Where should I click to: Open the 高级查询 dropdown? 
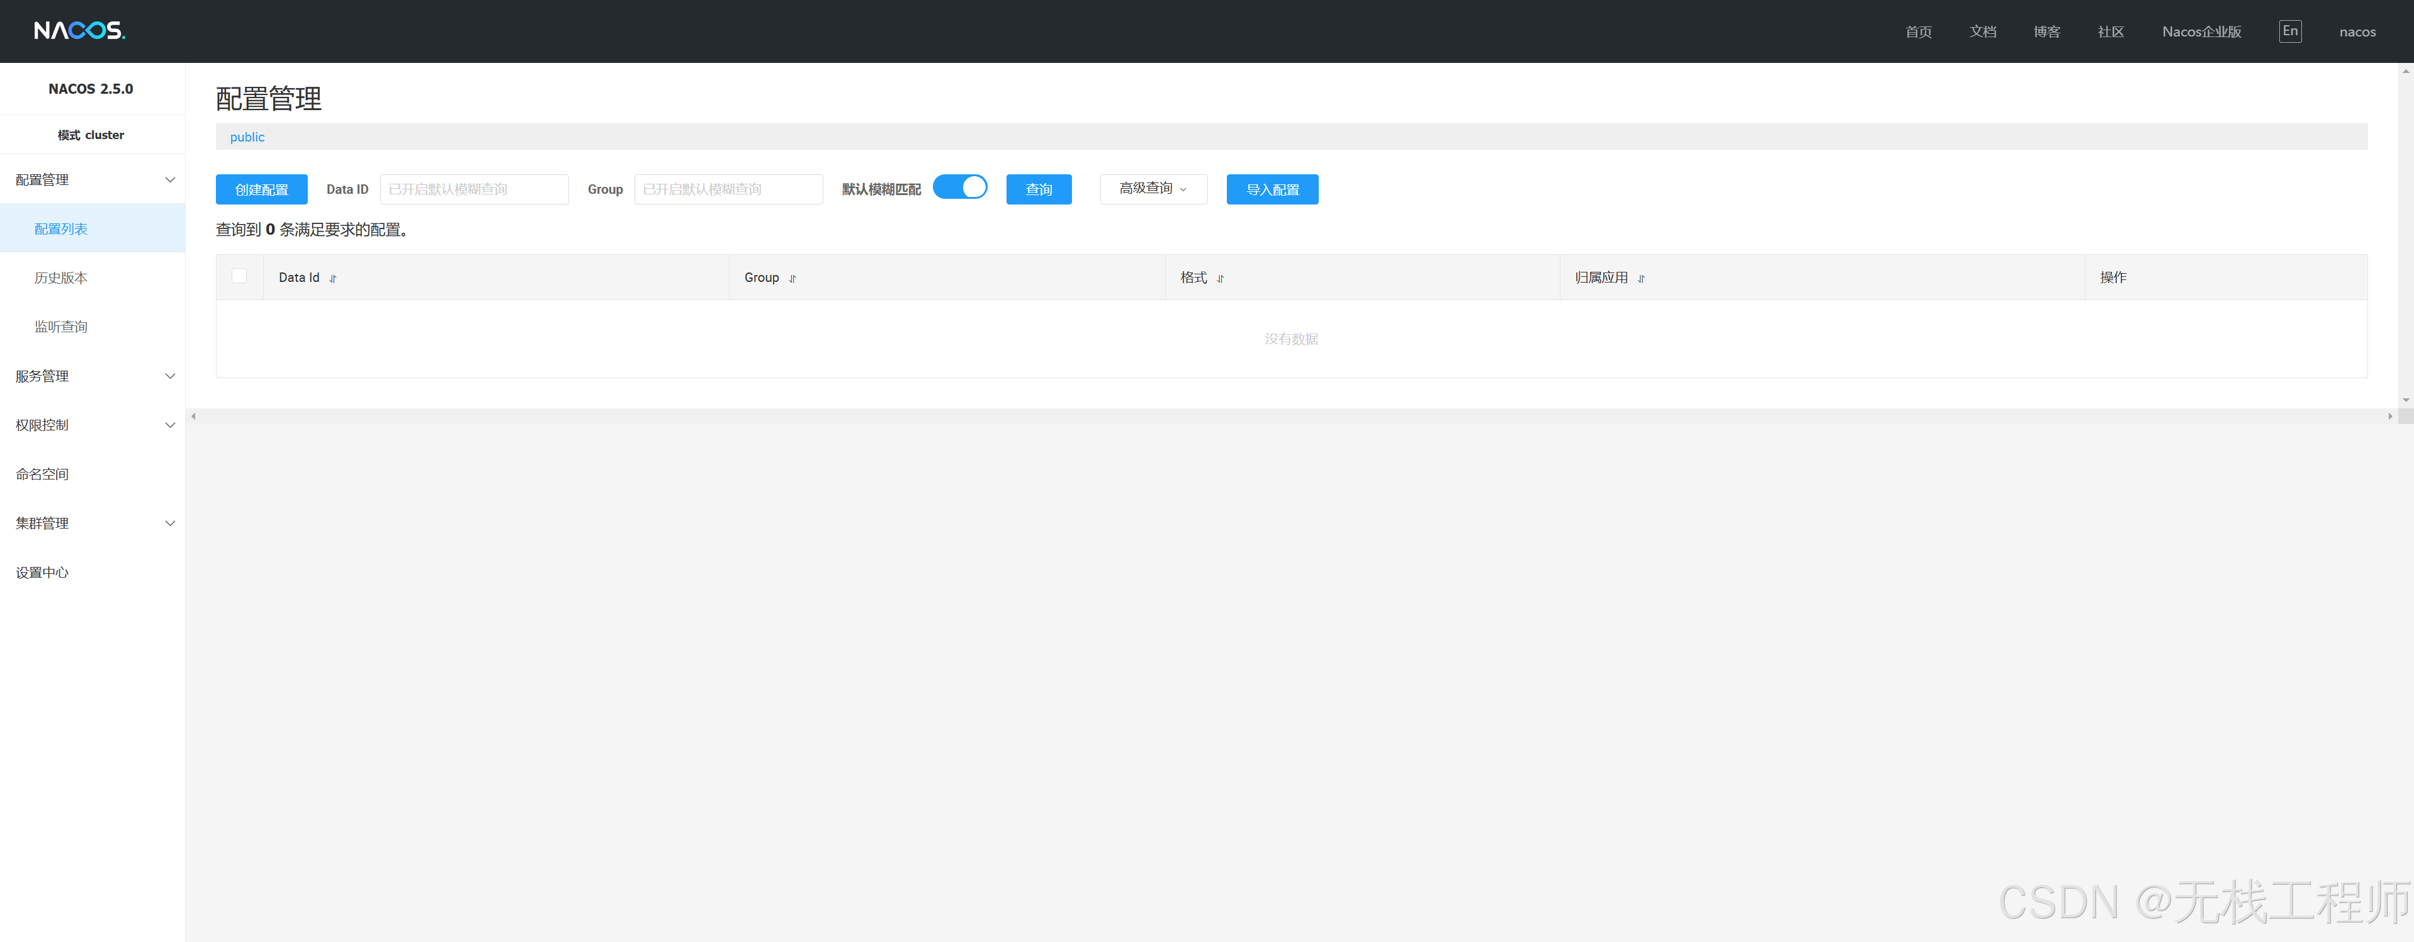(x=1153, y=188)
